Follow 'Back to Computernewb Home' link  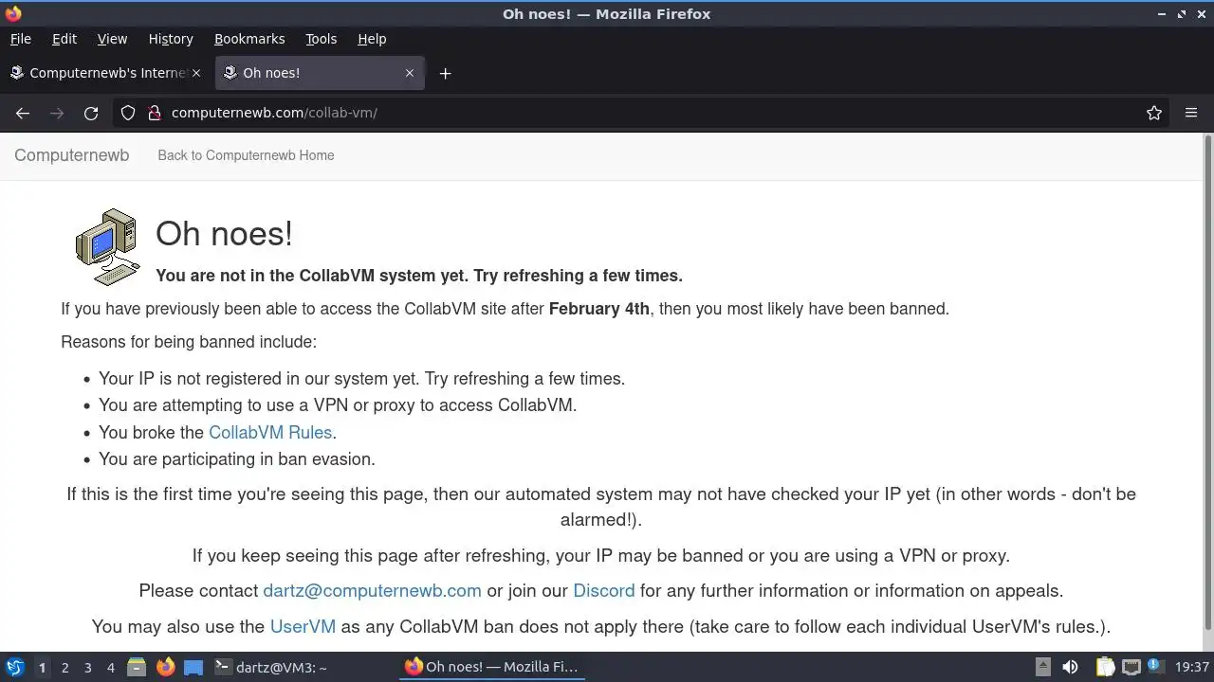pyautogui.click(x=246, y=155)
